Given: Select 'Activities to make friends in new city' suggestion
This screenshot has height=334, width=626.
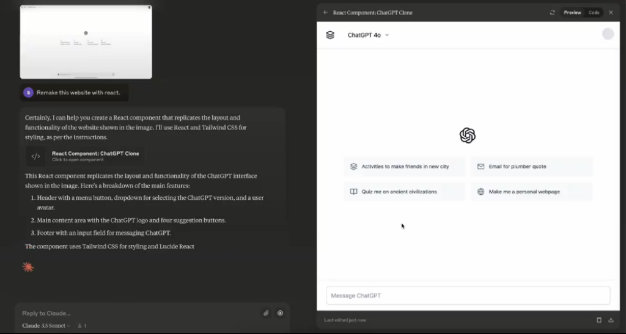Looking at the screenshot, I should 405,167.
